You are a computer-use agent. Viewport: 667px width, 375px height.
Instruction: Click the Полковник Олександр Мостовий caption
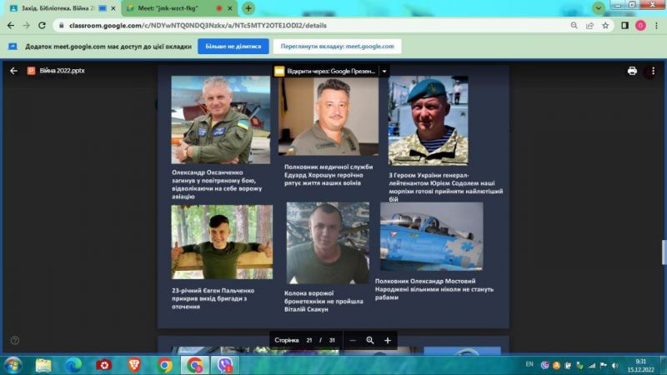coord(434,289)
